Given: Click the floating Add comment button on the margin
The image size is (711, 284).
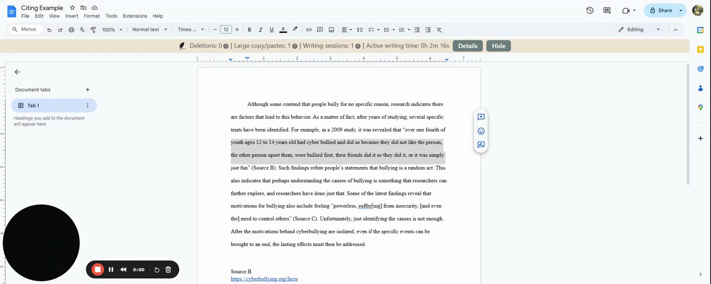Looking at the screenshot, I should click(x=481, y=117).
